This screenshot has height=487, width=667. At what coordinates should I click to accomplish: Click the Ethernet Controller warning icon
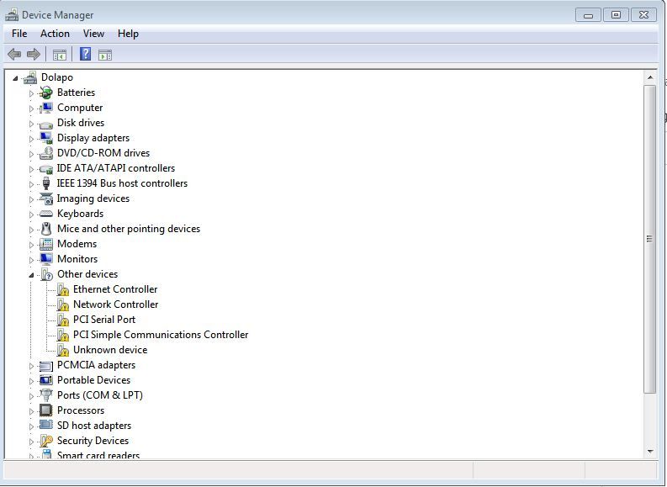coord(62,289)
